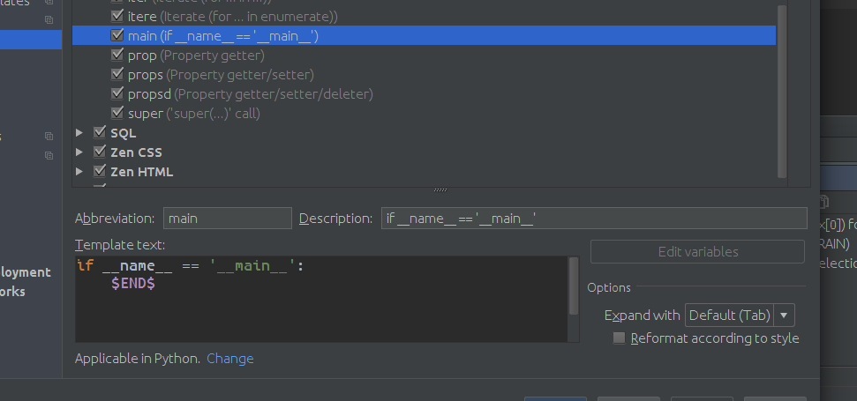Toggle the super template checkbox

click(117, 113)
